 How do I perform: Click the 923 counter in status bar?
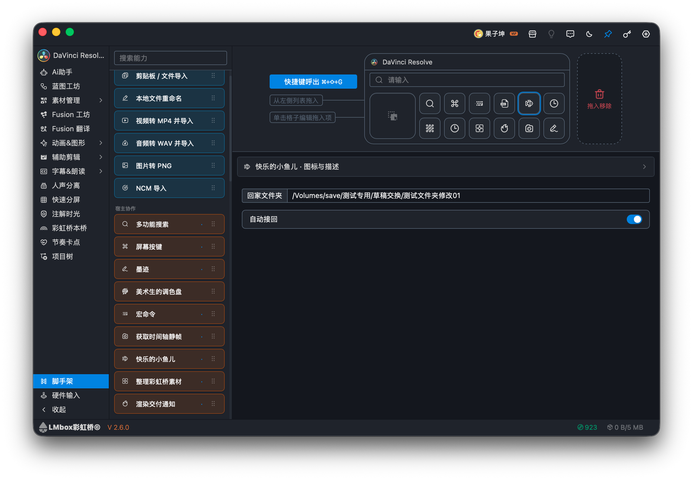click(587, 428)
